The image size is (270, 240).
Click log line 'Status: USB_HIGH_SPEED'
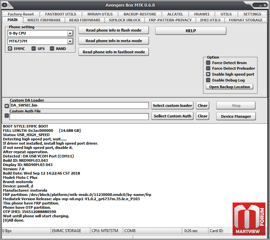26,135
